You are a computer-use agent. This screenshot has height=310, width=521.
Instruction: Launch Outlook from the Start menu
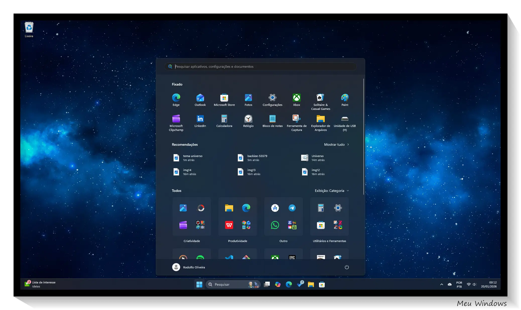point(200,98)
